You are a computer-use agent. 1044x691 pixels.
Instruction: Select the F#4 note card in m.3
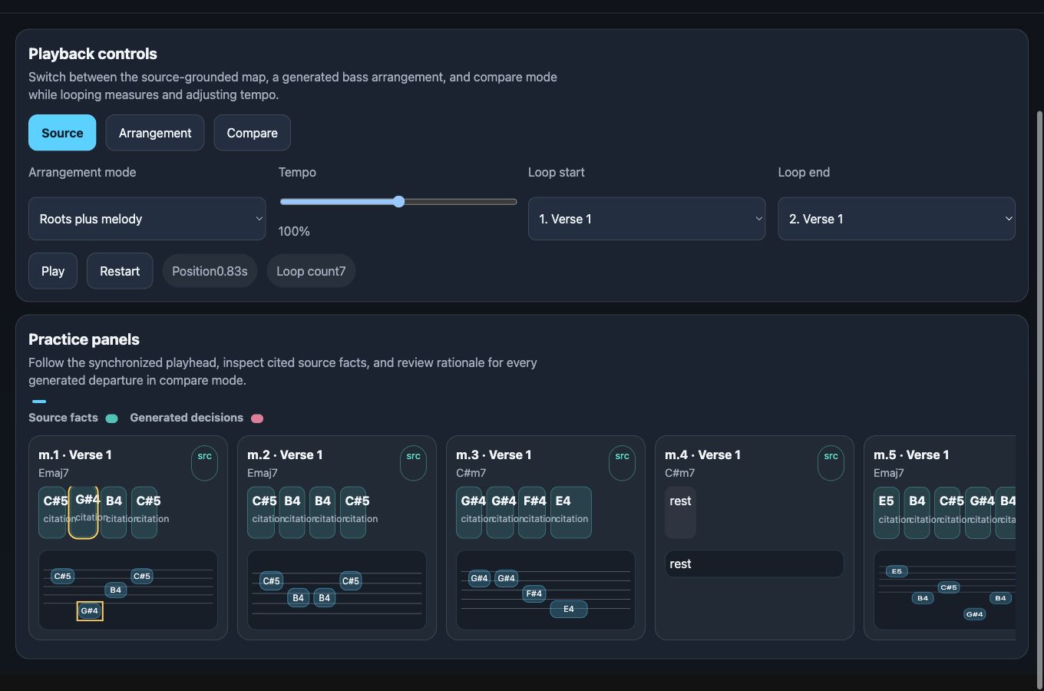tap(533, 512)
